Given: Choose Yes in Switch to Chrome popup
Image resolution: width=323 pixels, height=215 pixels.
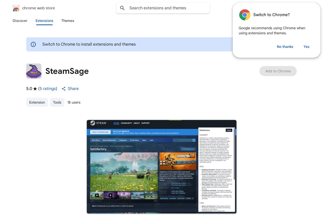Looking at the screenshot, I should click(306, 47).
